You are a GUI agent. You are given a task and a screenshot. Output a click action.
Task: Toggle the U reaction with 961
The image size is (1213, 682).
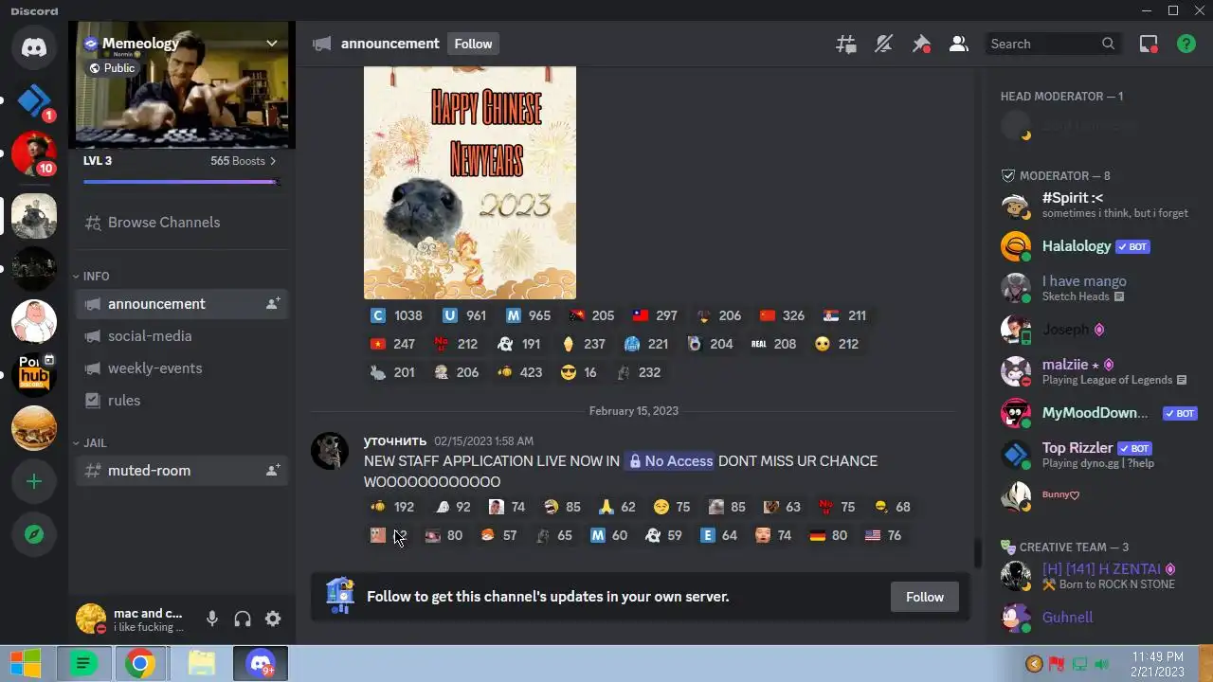(x=464, y=315)
